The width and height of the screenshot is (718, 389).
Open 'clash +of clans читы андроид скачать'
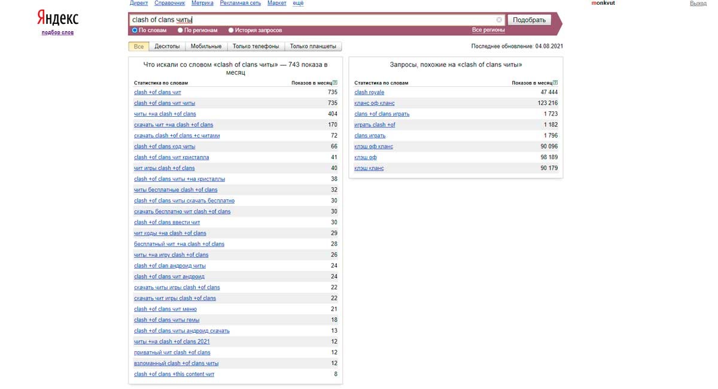pyautogui.click(x=182, y=330)
